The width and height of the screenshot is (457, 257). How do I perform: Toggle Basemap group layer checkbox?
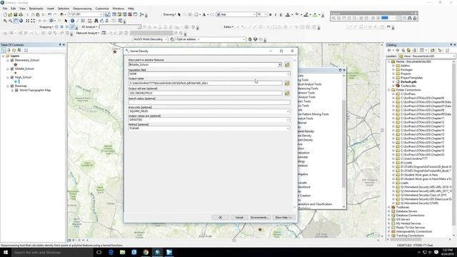pyautogui.click(x=12, y=86)
